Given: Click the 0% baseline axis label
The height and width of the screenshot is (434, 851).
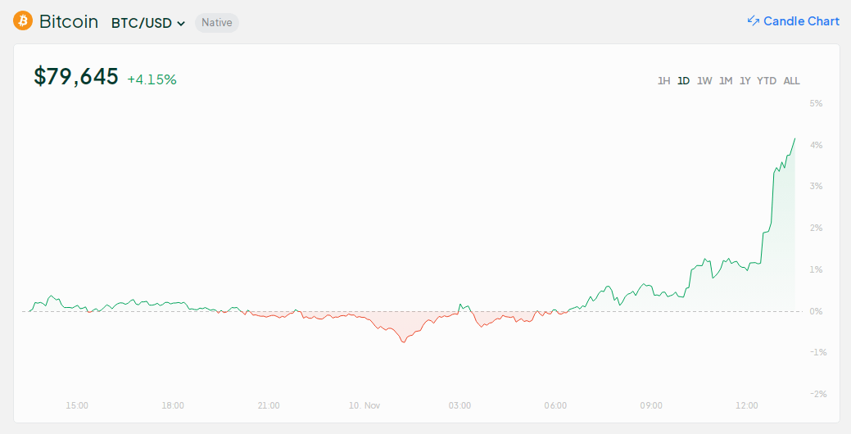Looking at the screenshot, I should [x=816, y=311].
